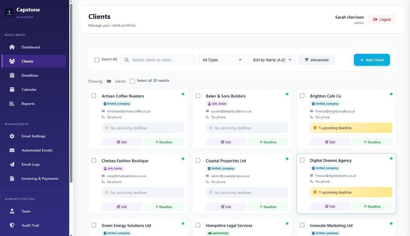This screenshot has width=410, height=236.
Task: Click the Add Client button
Action: pos(372,60)
